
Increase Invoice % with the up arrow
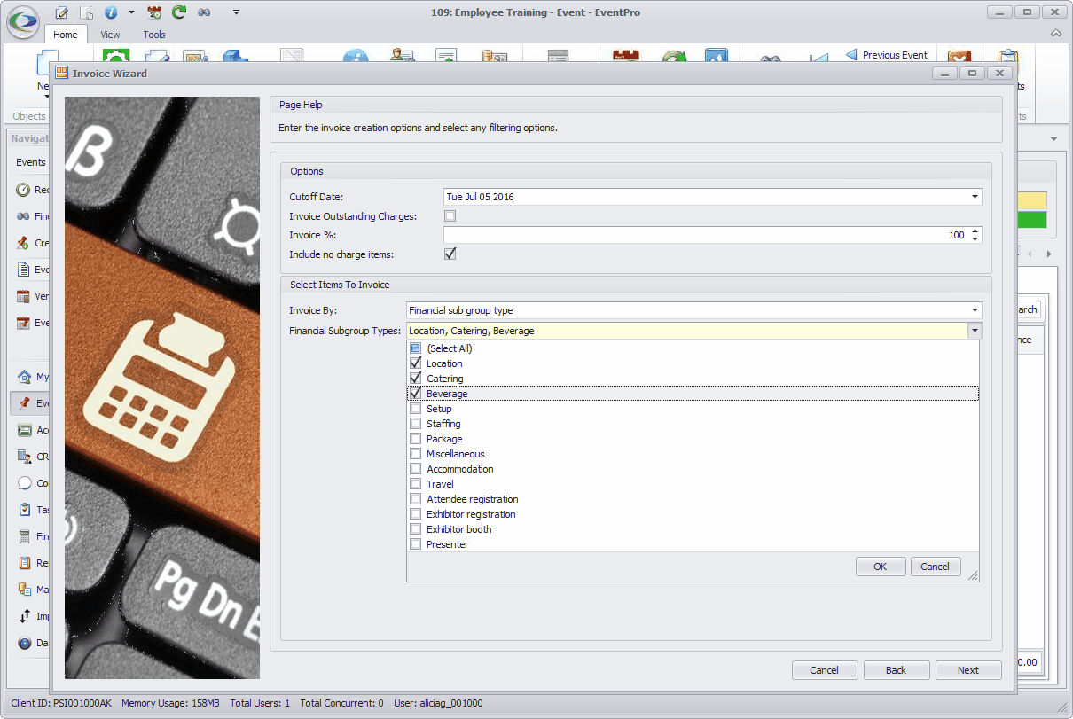click(x=975, y=231)
